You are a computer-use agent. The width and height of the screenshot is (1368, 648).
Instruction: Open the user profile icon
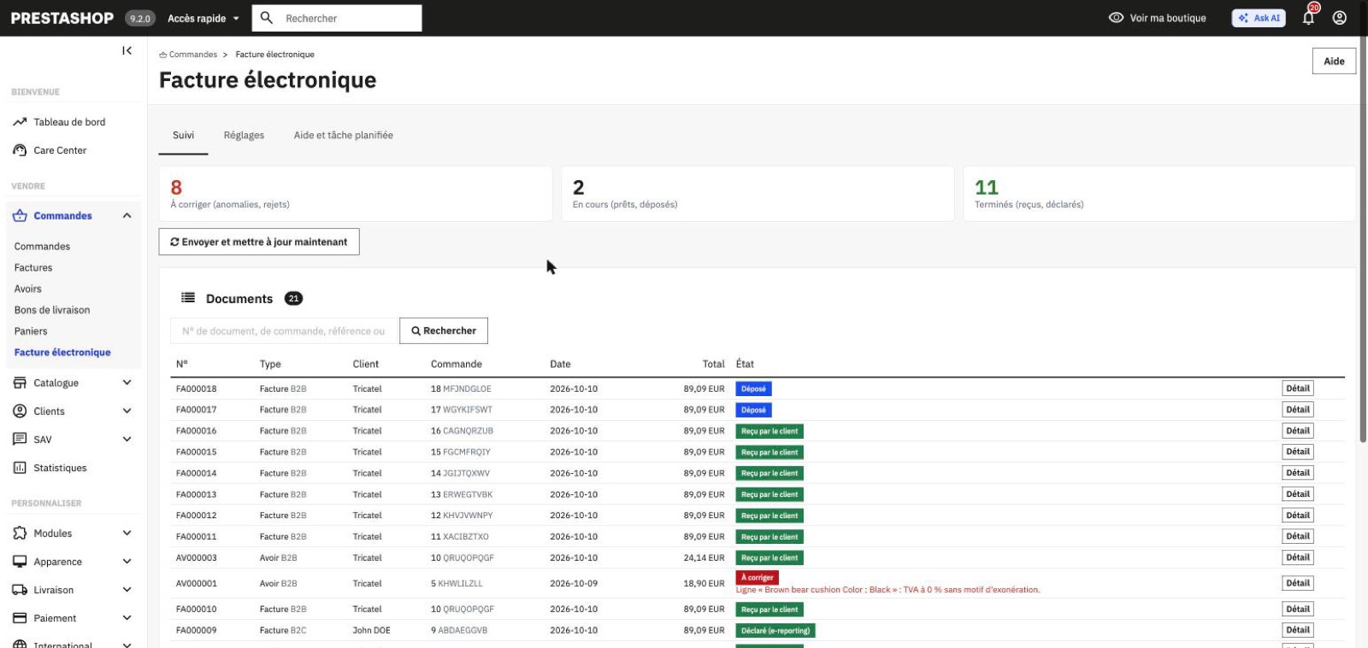pos(1340,18)
